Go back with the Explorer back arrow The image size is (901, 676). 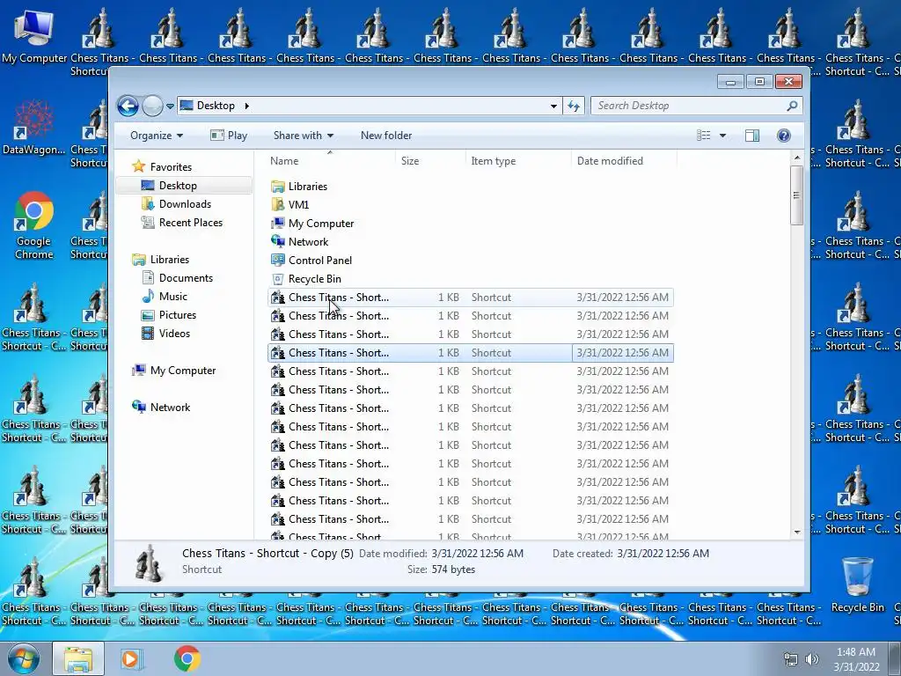[x=128, y=106]
